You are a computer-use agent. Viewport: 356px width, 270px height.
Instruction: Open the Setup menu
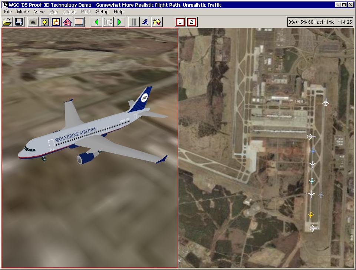(x=102, y=12)
